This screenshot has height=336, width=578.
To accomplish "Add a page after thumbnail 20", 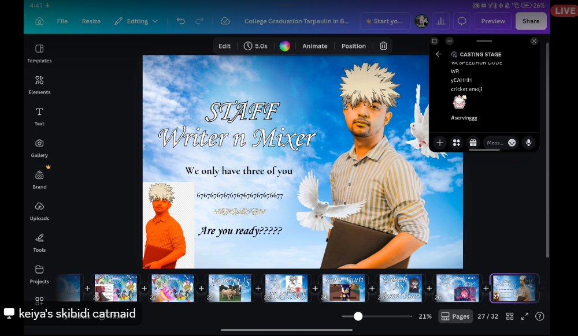I will [x=144, y=288].
